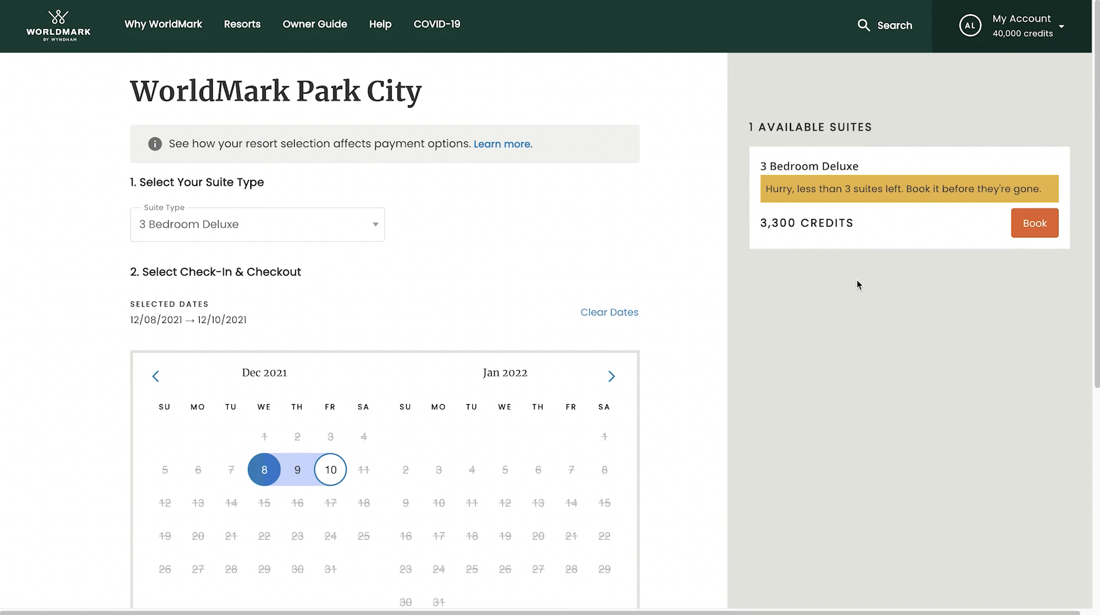Click '1. Select Your Suite Type' heading
The image size is (1100, 615).
click(197, 182)
